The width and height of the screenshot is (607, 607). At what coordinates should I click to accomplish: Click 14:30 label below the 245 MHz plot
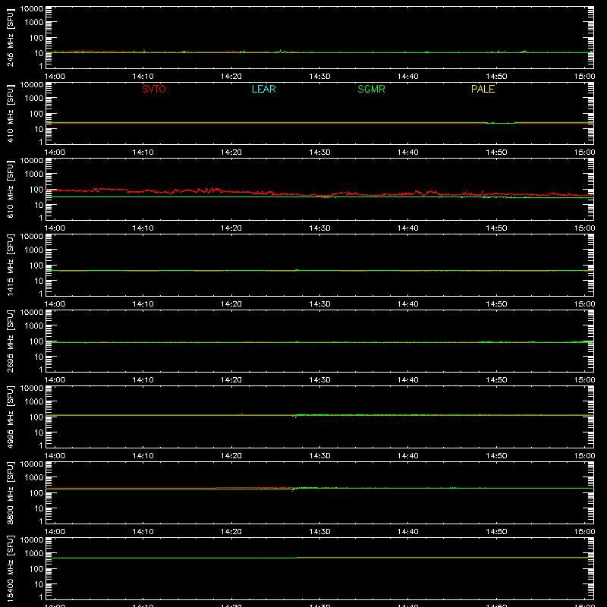pos(319,77)
